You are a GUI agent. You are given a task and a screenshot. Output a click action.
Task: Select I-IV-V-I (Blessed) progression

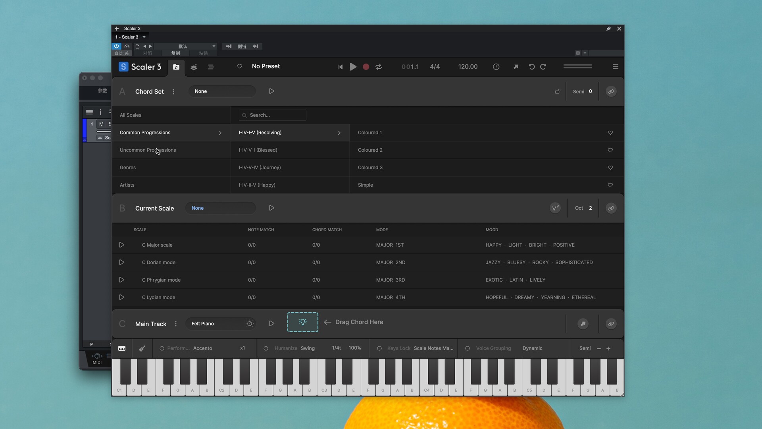pos(290,150)
